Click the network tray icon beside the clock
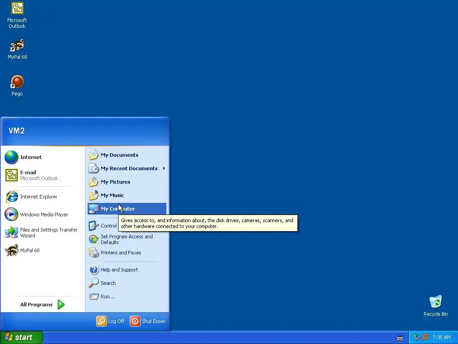The width and height of the screenshot is (458, 344). pyautogui.click(x=416, y=337)
